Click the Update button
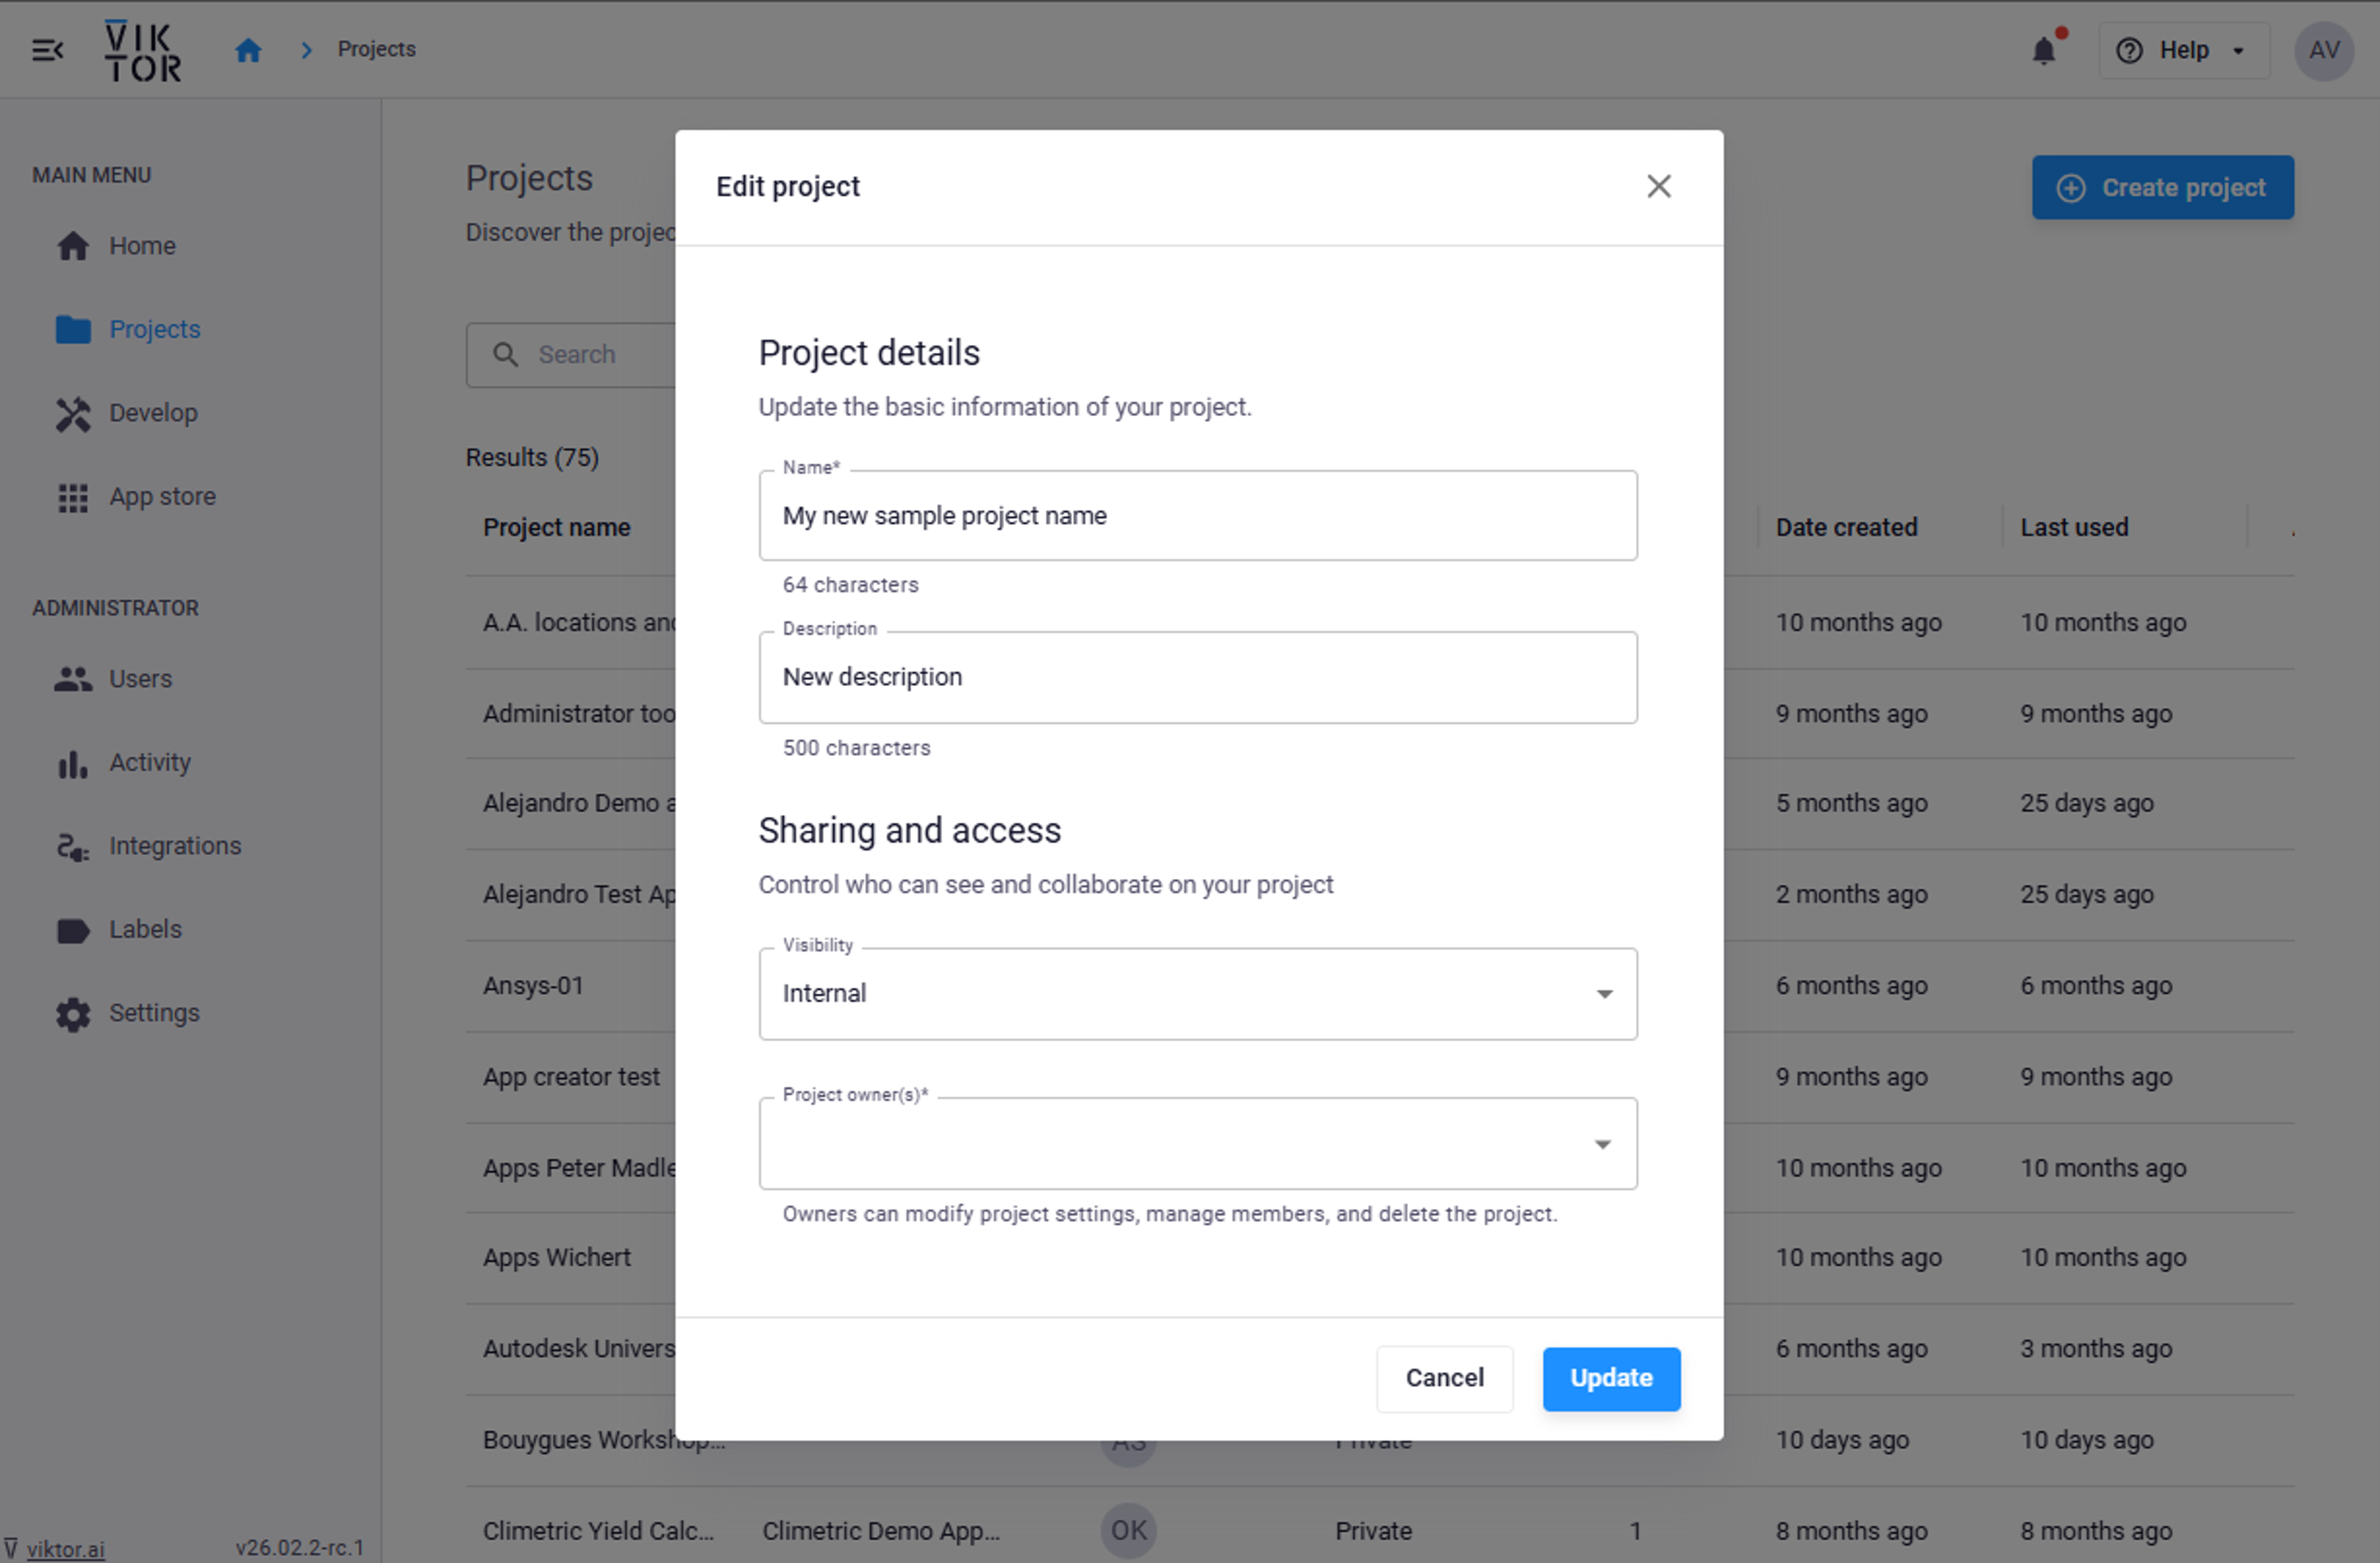The image size is (2380, 1563). click(1610, 1378)
